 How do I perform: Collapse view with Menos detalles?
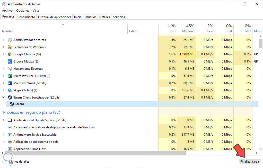point(19,162)
